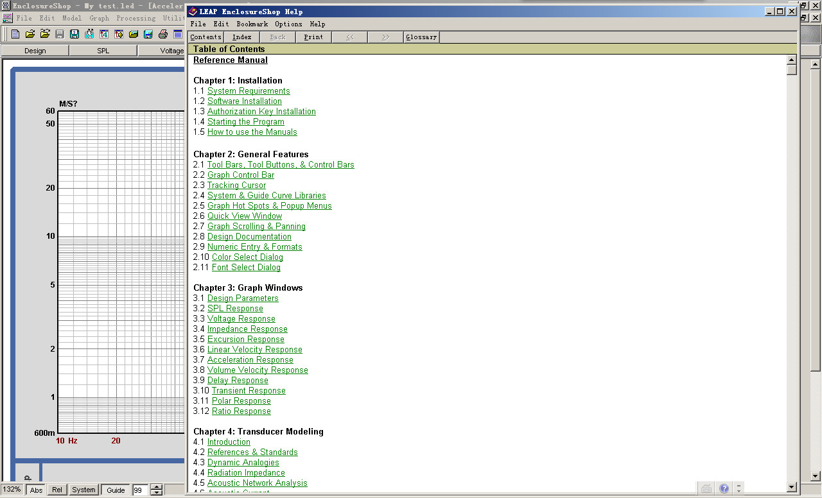The height and width of the screenshot is (498, 822).
Task: Switch to the SPL graph tab
Action: 103,51
